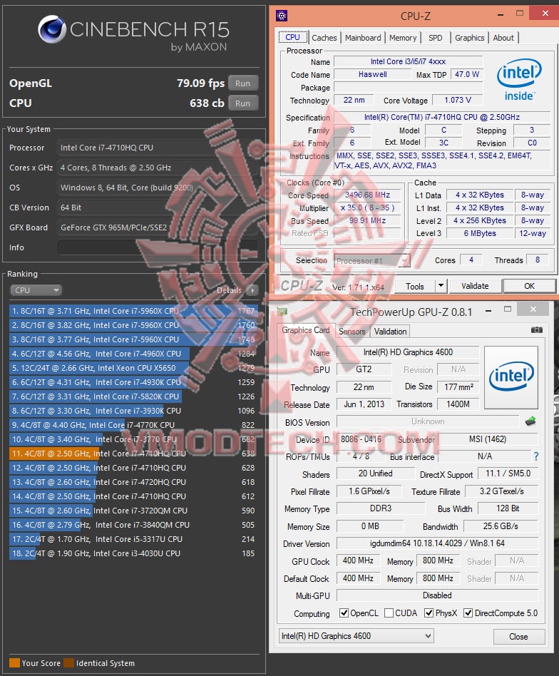Switch to the Memory tab
This screenshot has width=559, height=676.
[403, 38]
